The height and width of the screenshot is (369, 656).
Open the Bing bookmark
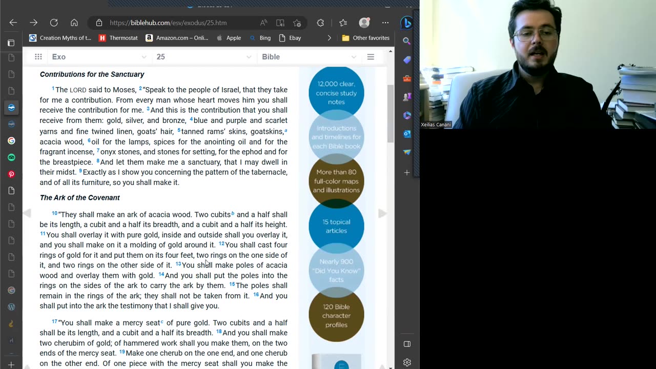click(260, 38)
